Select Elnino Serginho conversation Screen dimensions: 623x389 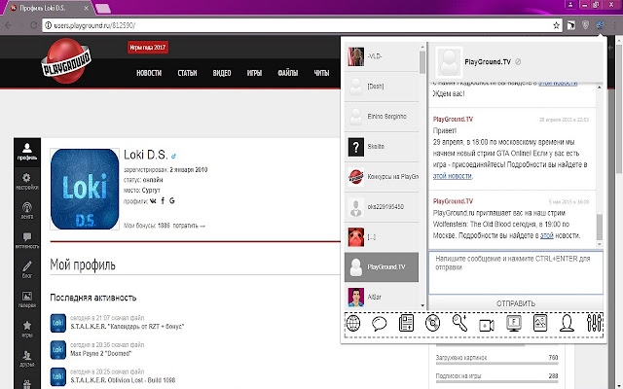click(x=382, y=117)
